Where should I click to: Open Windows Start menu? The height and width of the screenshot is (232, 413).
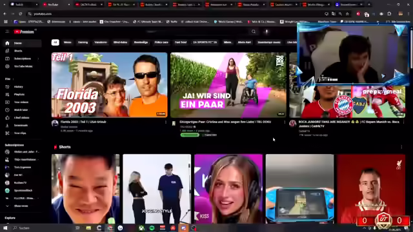tap(5, 228)
